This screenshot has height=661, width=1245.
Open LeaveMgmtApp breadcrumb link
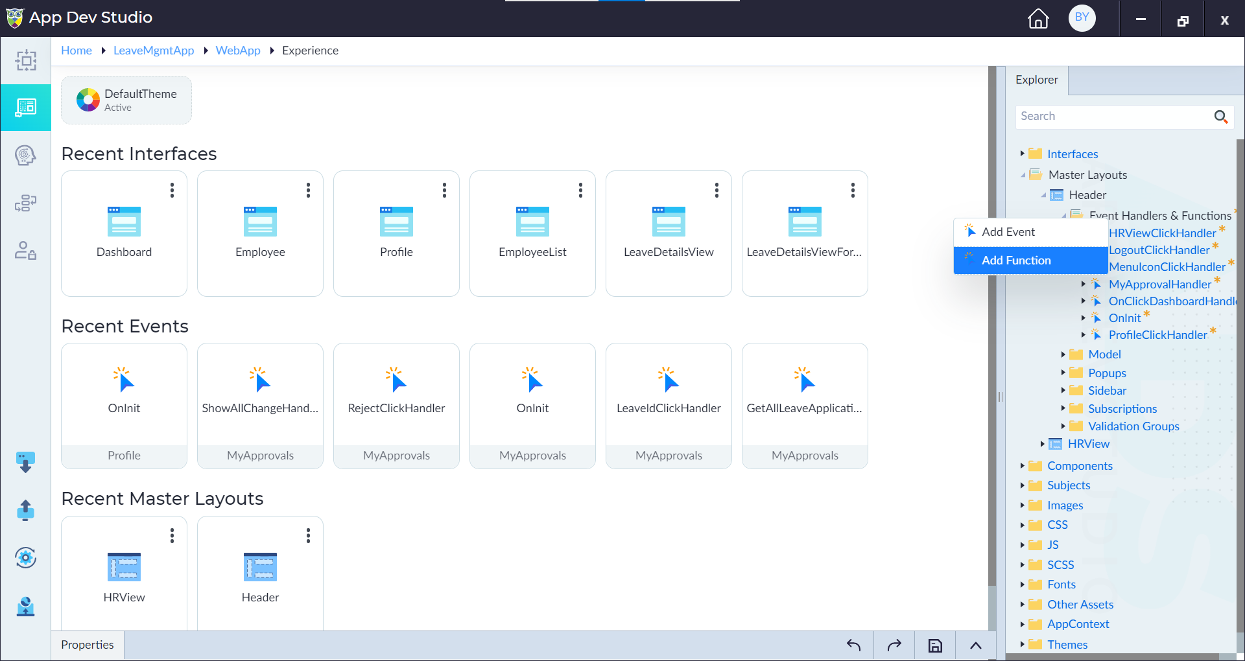pos(154,51)
